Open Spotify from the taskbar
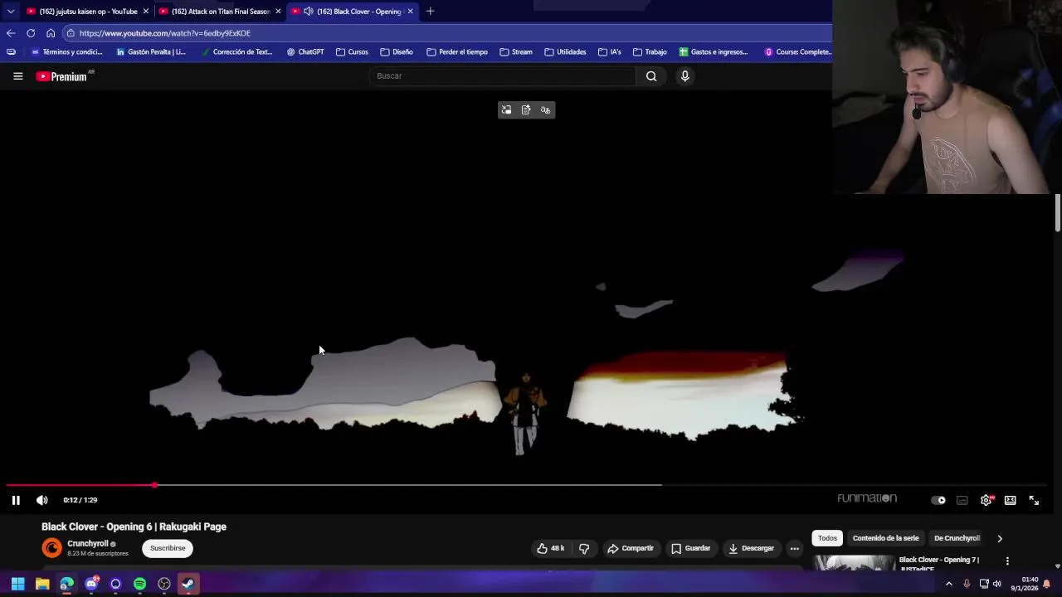 click(x=139, y=584)
